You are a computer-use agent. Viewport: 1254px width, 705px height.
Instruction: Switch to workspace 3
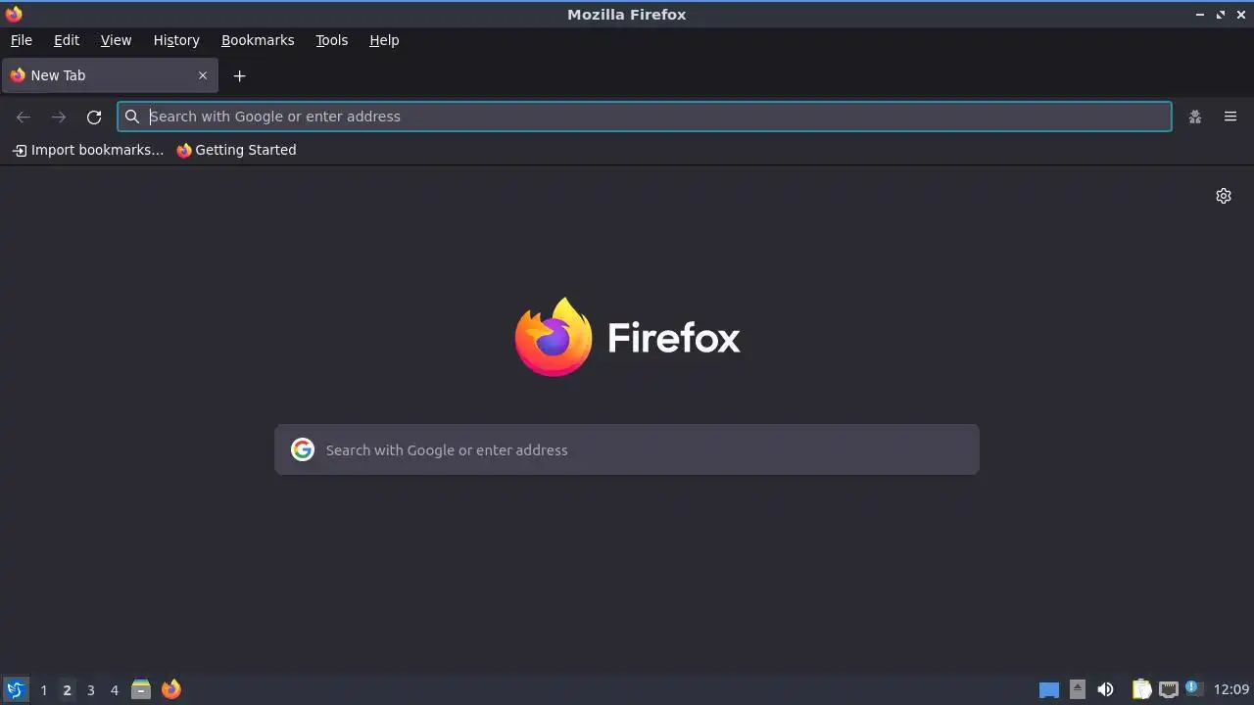90,690
